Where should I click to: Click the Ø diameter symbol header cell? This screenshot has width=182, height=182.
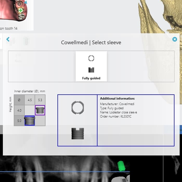(x=19, y=100)
